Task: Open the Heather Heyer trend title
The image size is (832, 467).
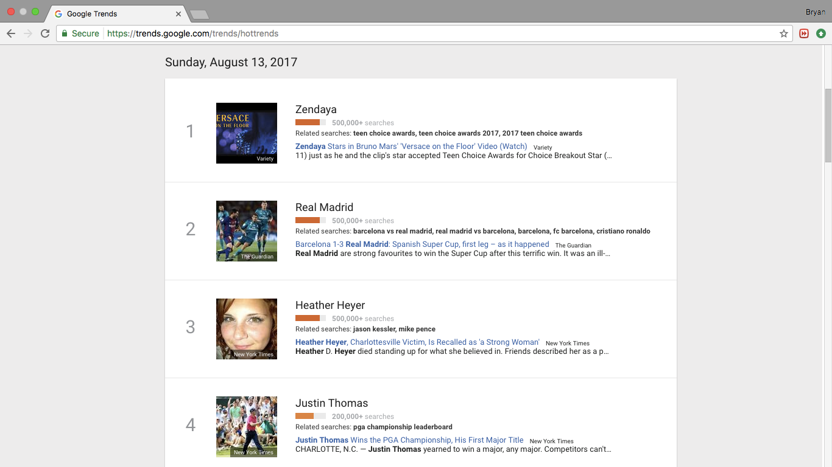Action: [330, 305]
